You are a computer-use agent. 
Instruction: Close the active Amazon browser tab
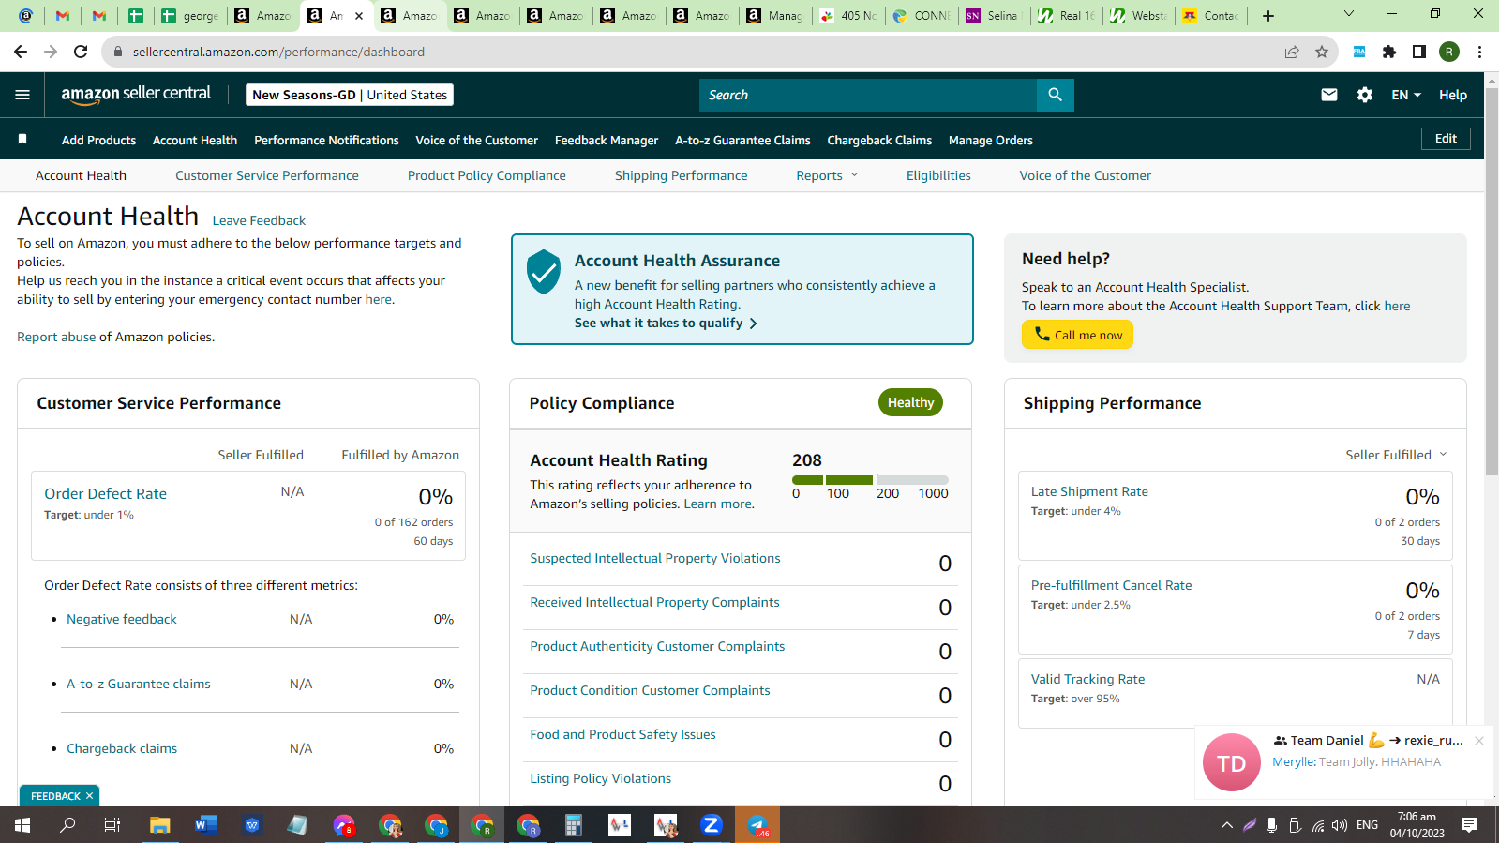(359, 16)
